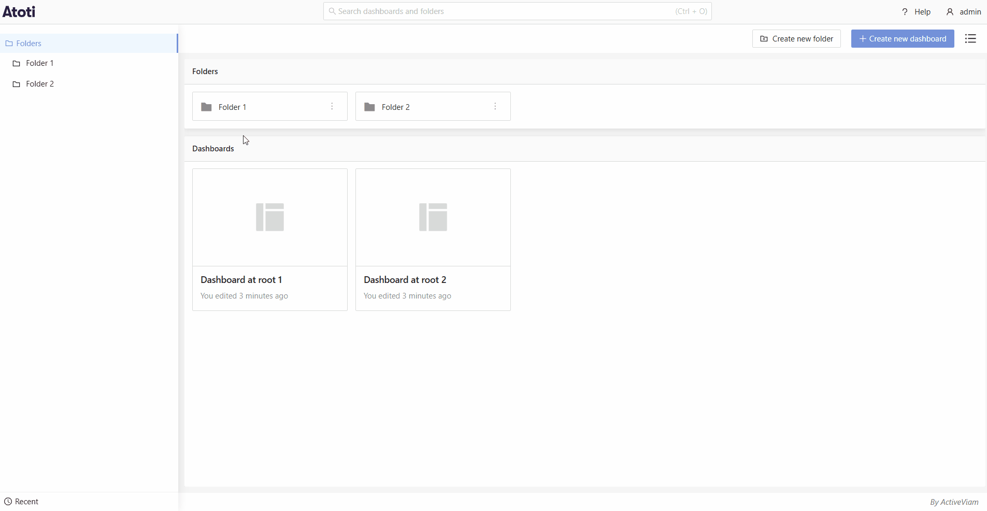Click the Create new folder button
This screenshot has width=987, height=511.
797,38
